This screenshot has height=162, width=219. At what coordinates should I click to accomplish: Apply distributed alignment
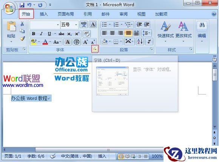tap(136, 33)
